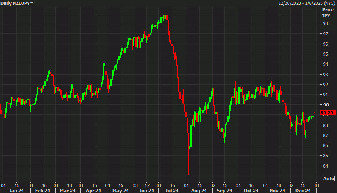Viewport: 337px width, 193px height.
Task: Click the 91 price axis label
Action: tap(325, 95)
